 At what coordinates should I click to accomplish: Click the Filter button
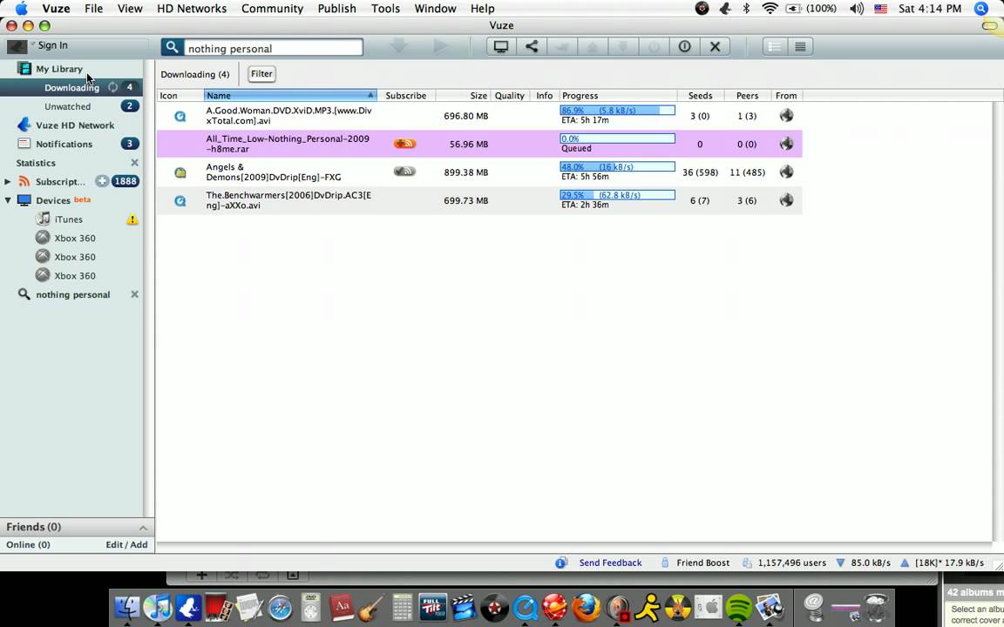coord(261,73)
